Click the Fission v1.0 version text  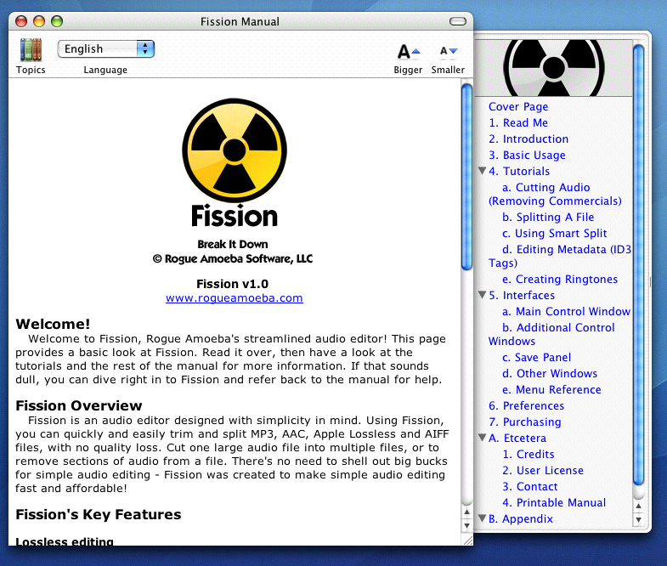tap(232, 284)
